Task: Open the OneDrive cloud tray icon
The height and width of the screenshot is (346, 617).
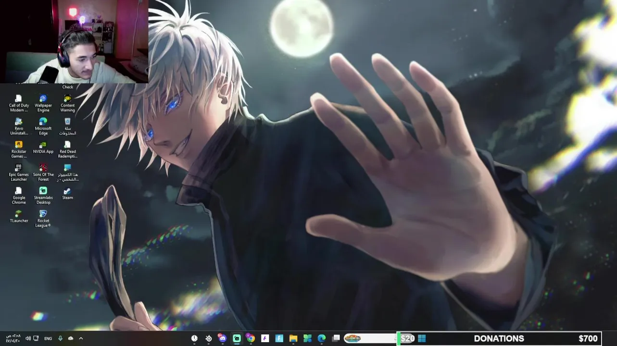Action: pos(71,338)
